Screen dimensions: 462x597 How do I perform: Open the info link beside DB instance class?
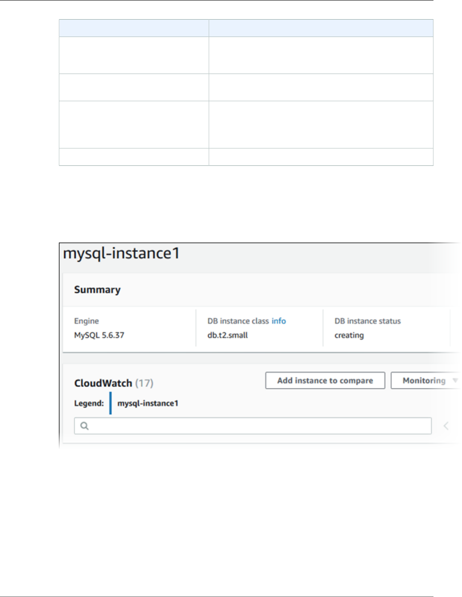click(x=279, y=321)
